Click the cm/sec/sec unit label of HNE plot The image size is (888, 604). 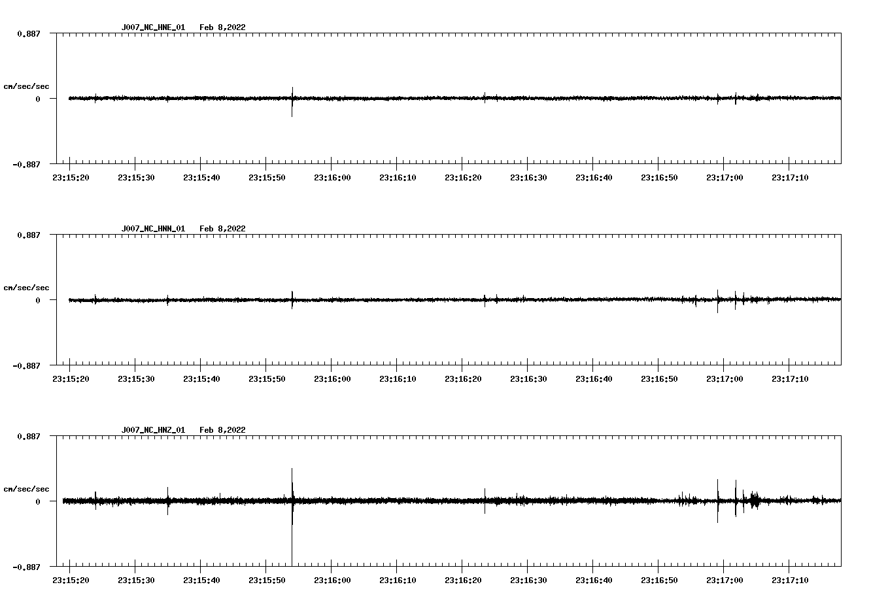click(x=26, y=86)
